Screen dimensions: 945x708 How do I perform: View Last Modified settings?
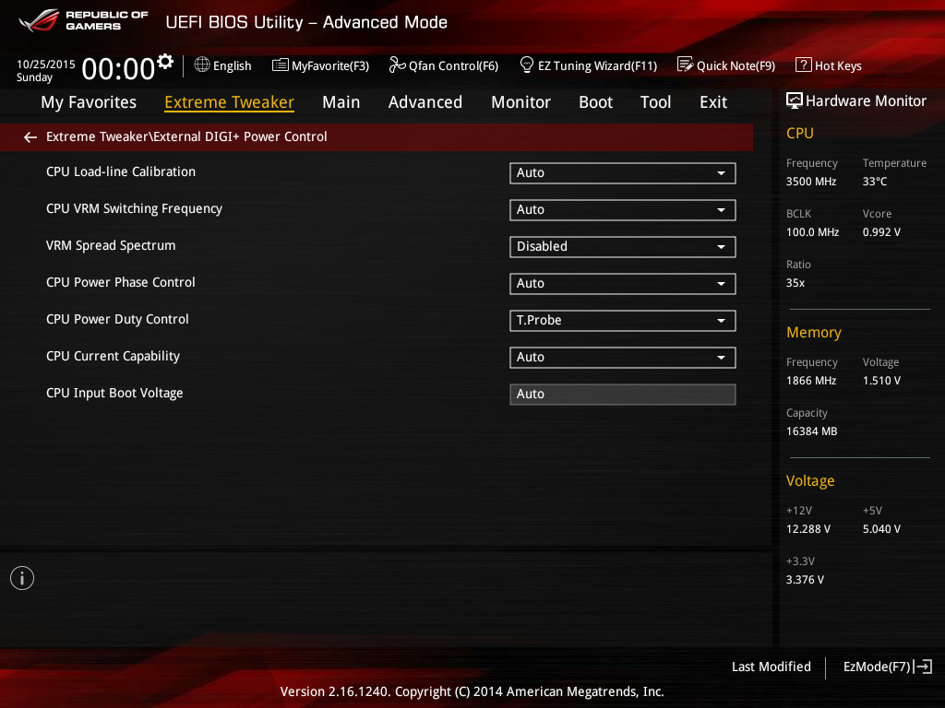pos(771,667)
